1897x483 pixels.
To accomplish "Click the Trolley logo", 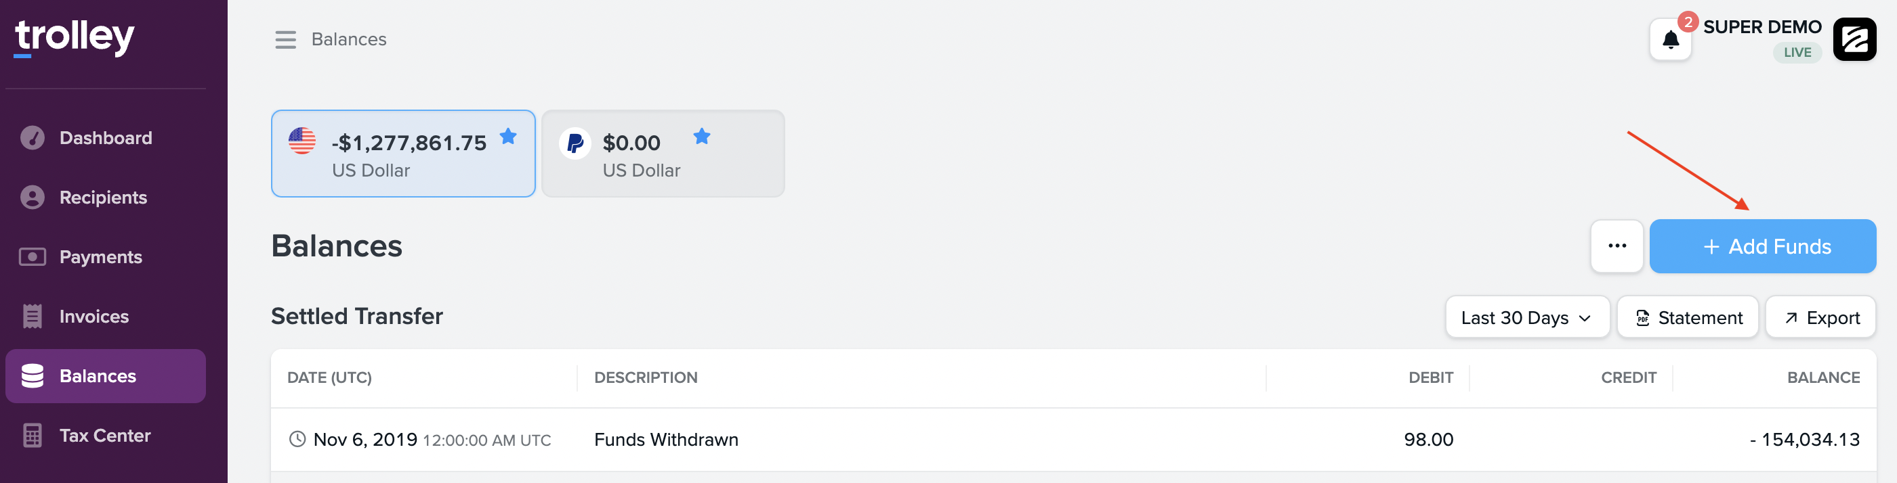I will 75,37.
